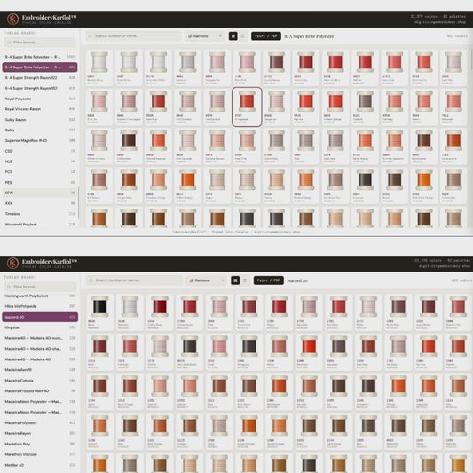The image size is (473, 473).
Task: Select Madeira Aerofil brand
Action: pos(40,370)
